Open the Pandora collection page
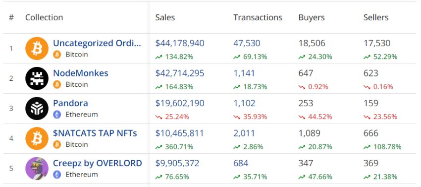 [x=70, y=103]
